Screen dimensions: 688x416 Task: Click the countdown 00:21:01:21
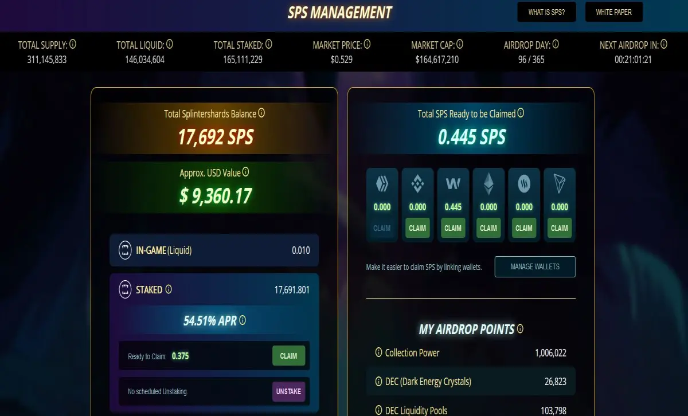point(634,59)
